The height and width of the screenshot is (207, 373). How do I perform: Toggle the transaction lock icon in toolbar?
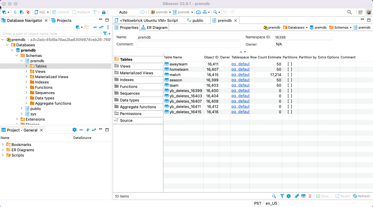tap(104, 12)
